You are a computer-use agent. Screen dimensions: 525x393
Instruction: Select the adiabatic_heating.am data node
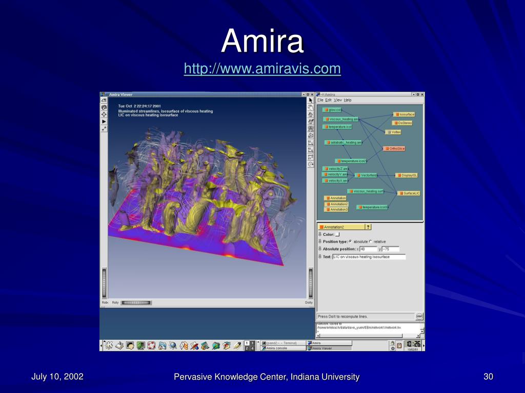(x=343, y=142)
